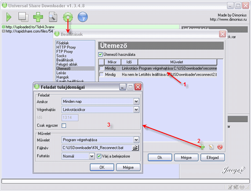Screen dimensions: 251x191
Task: Open settings via the green gear icon
Action: (x=68, y=17)
